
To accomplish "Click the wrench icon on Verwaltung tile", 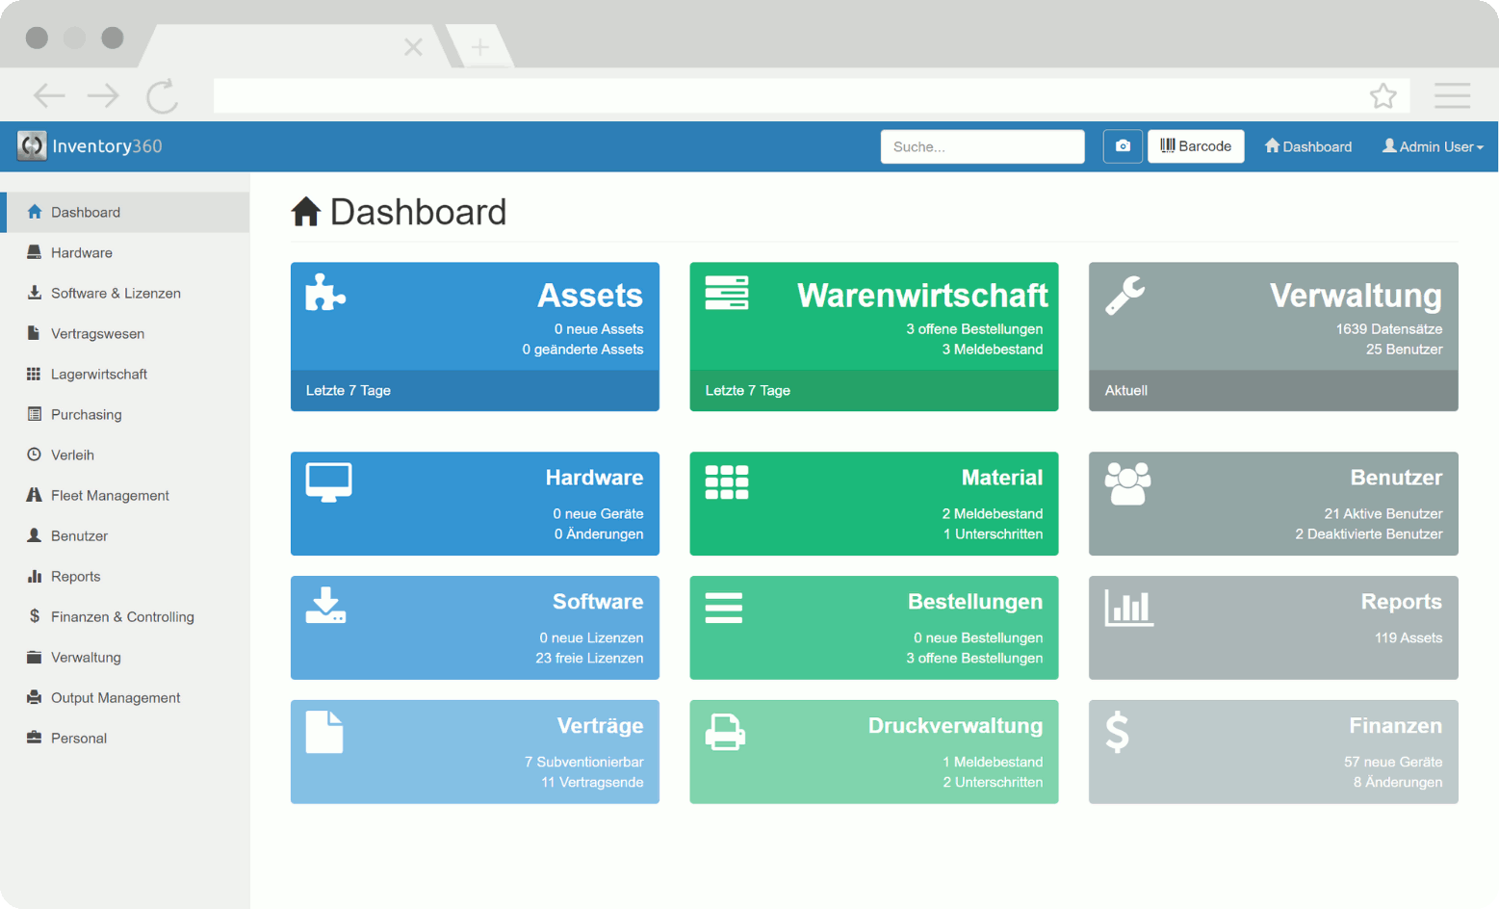I will (1124, 295).
